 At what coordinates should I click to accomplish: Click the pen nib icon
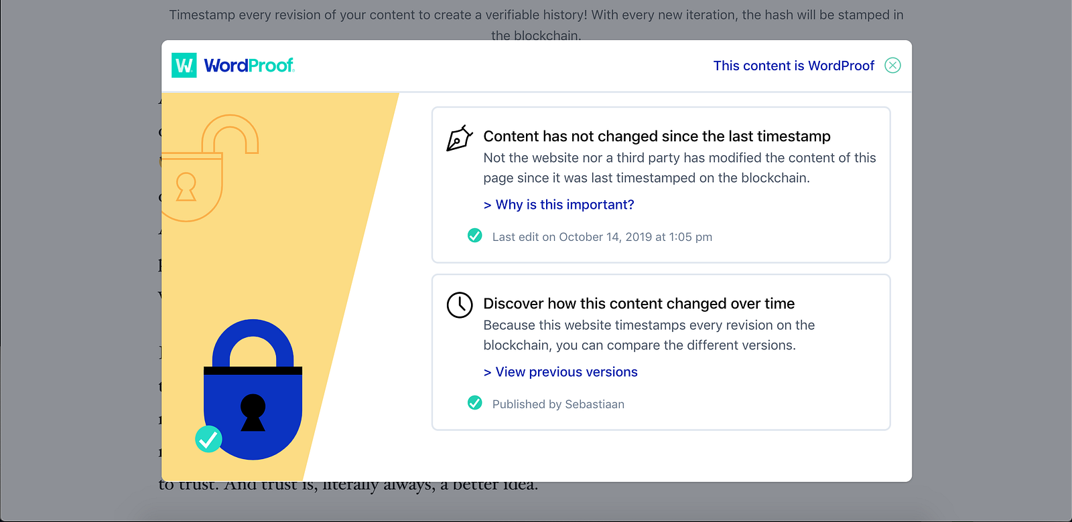tap(460, 138)
